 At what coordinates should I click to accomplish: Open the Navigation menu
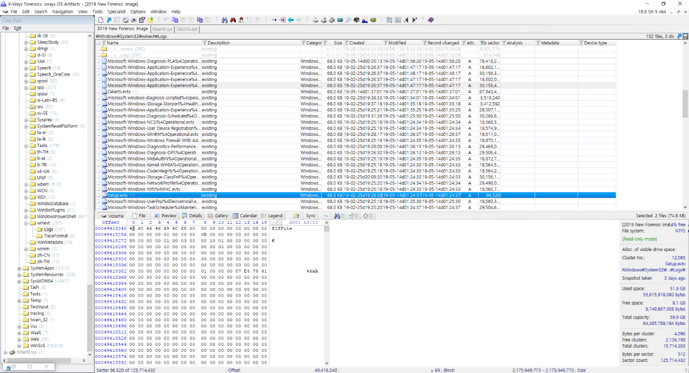[x=63, y=12]
